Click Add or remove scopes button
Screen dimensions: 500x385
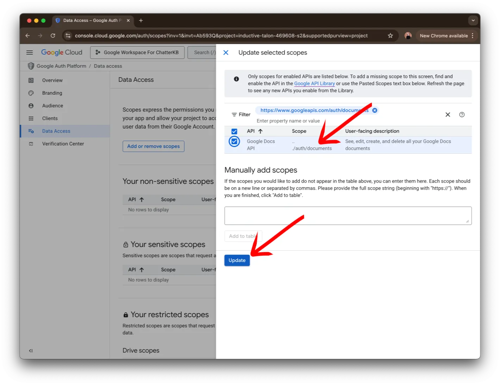pos(153,146)
